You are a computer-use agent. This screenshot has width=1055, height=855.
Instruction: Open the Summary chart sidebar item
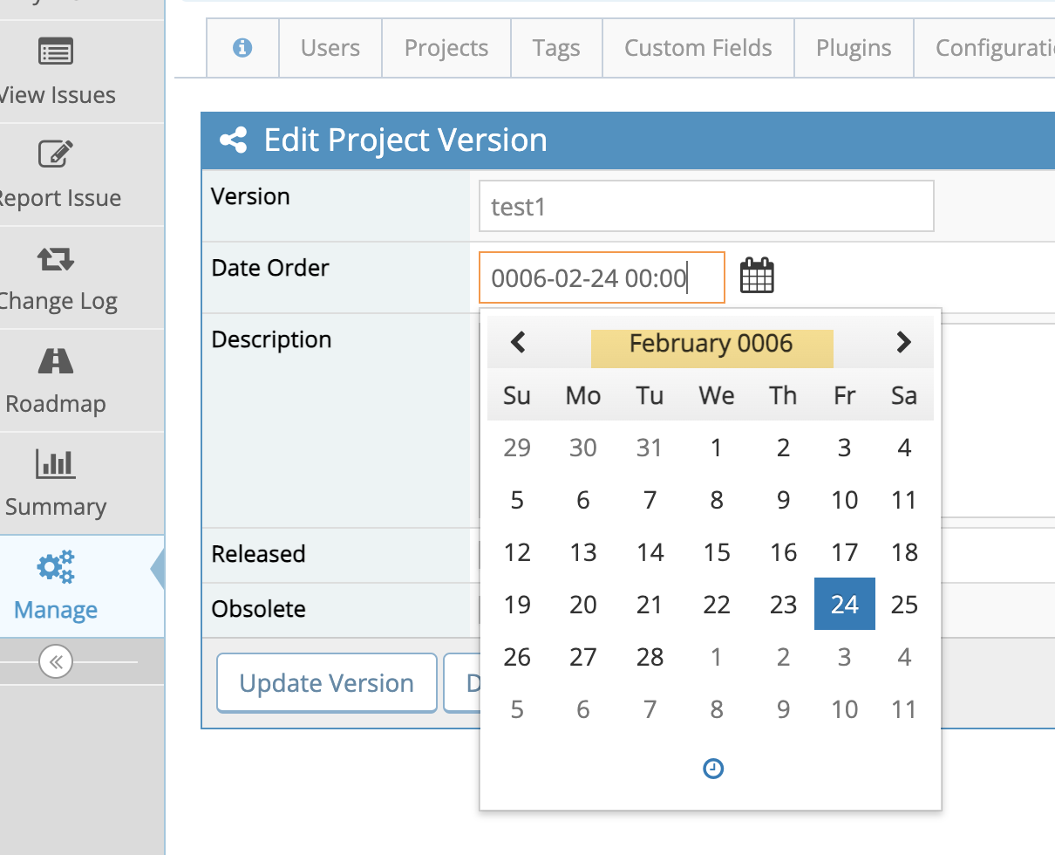pyautogui.click(x=56, y=483)
